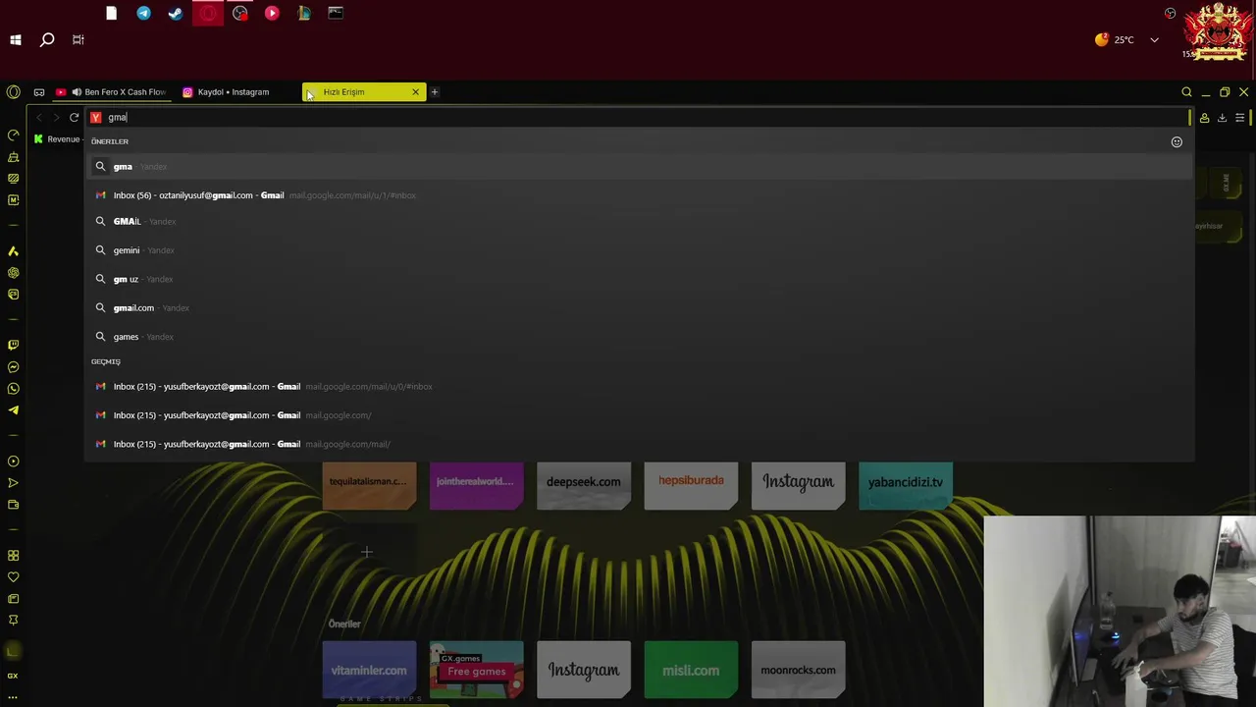Open Workspaces grid icon in sidebar

click(x=13, y=556)
